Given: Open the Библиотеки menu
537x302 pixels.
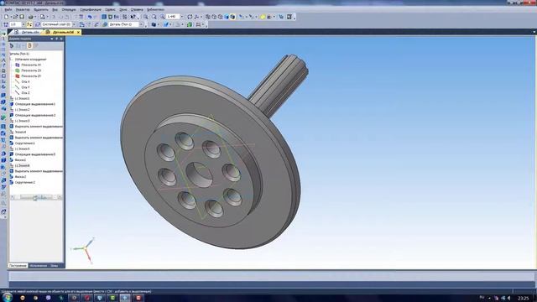Looking at the screenshot, I should (155, 9).
